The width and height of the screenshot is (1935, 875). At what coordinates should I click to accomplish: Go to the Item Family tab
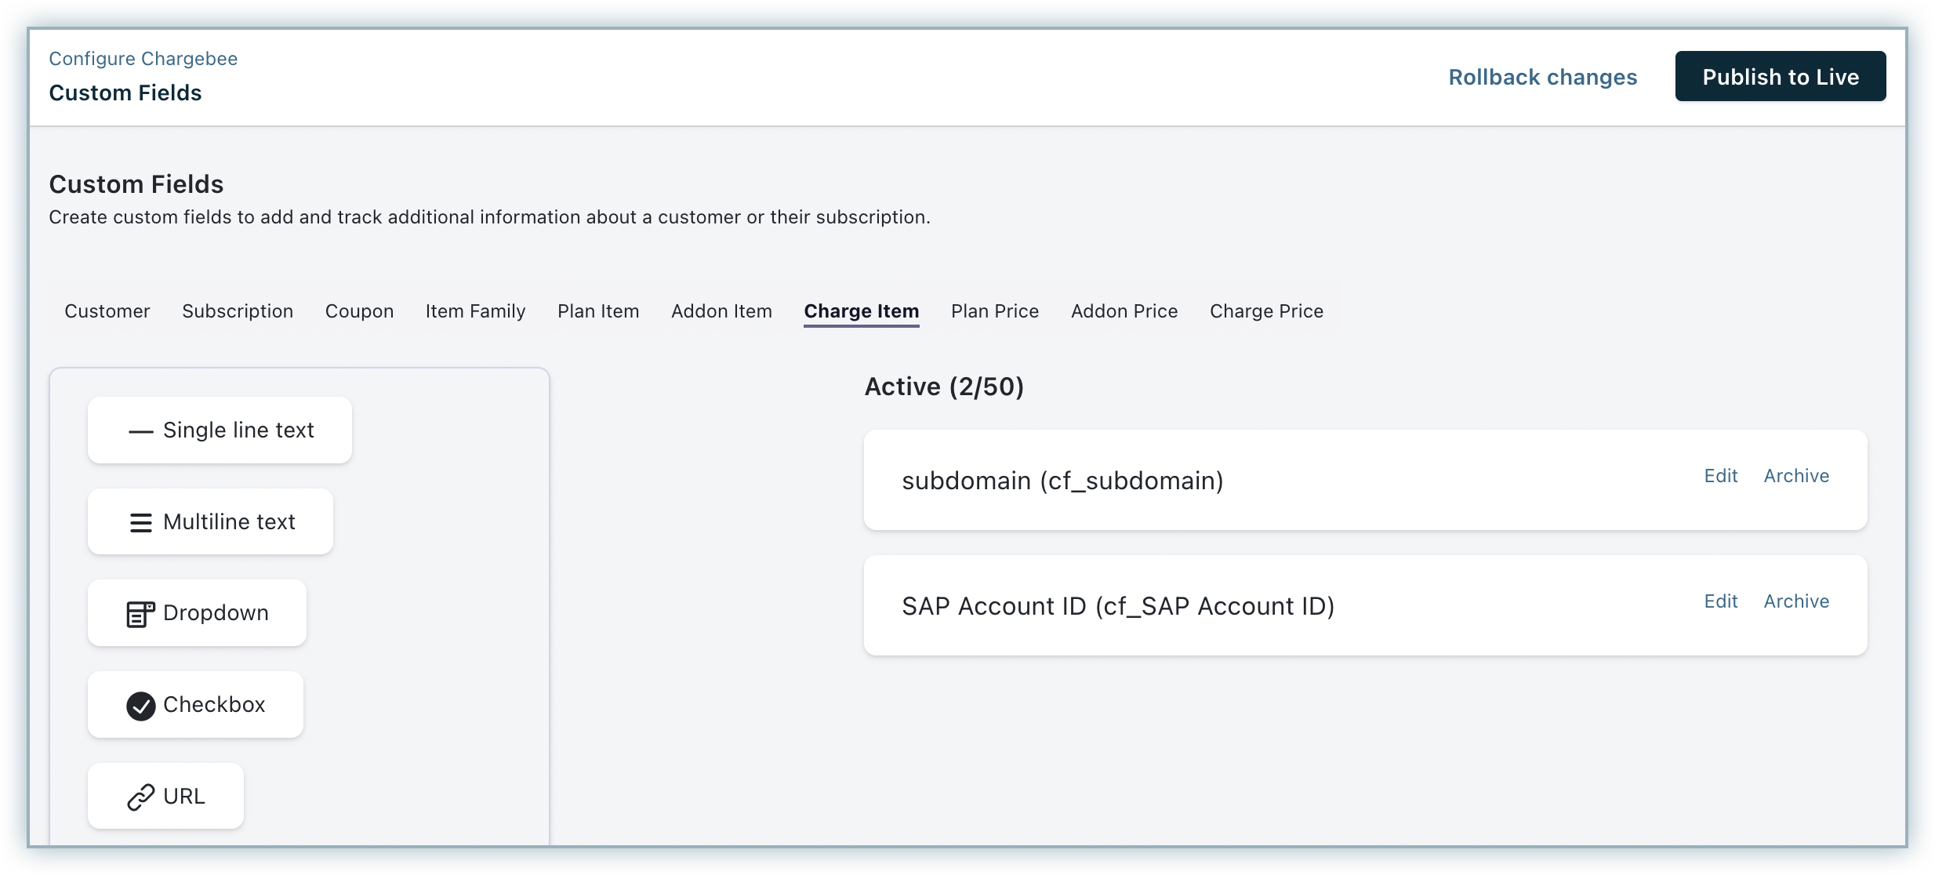[x=475, y=311]
